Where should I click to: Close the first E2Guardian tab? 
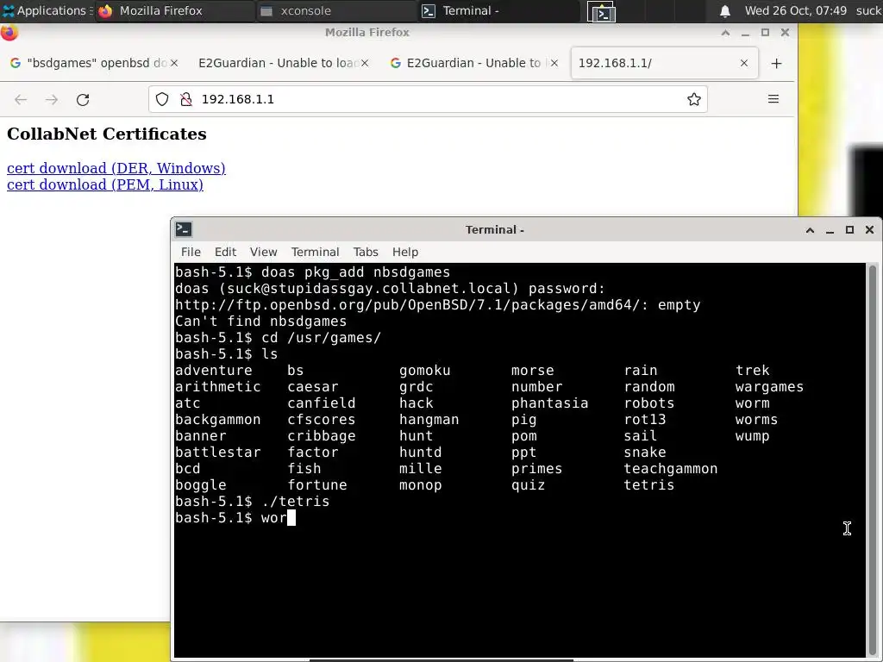click(365, 63)
